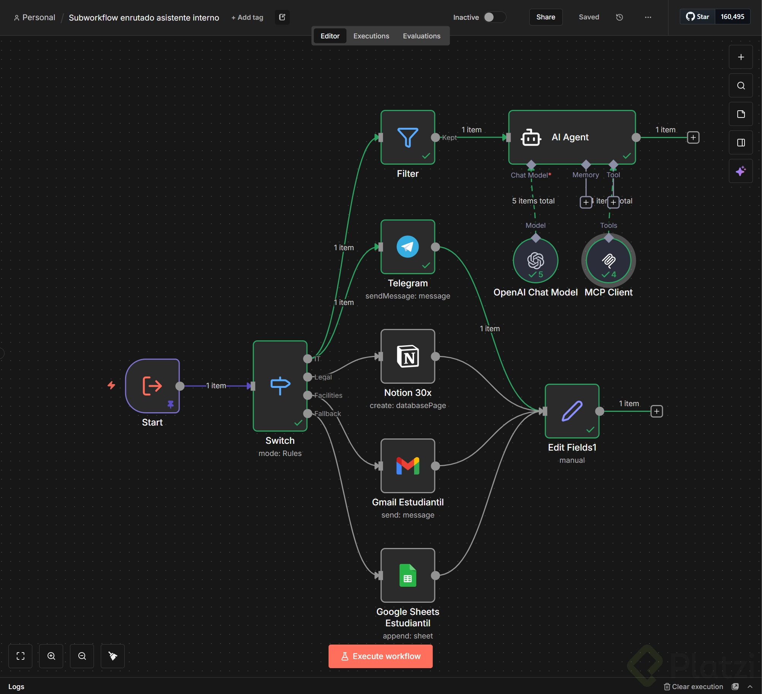Open the three-dots more options menu
The height and width of the screenshot is (694, 762).
tap(648, 17)
